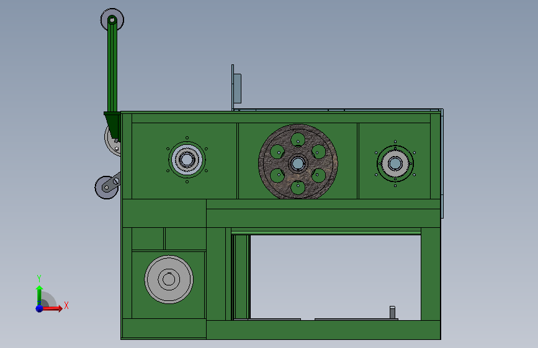The width and height of the screenshot is (538, 348).
Task: Select the small grey pin inside lower opening
Action: tap(392, 312)
